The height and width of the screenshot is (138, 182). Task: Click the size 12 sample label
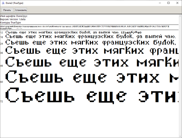pyautogui.click(x=2, y=32)
